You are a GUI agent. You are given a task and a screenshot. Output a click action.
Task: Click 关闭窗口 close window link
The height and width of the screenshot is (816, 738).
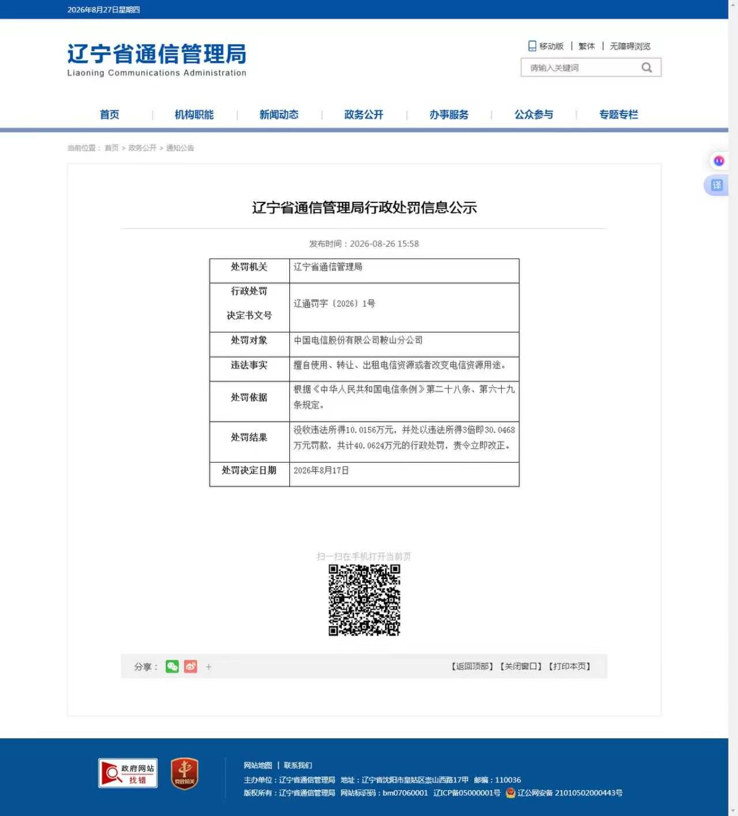(x=521, y=666)
